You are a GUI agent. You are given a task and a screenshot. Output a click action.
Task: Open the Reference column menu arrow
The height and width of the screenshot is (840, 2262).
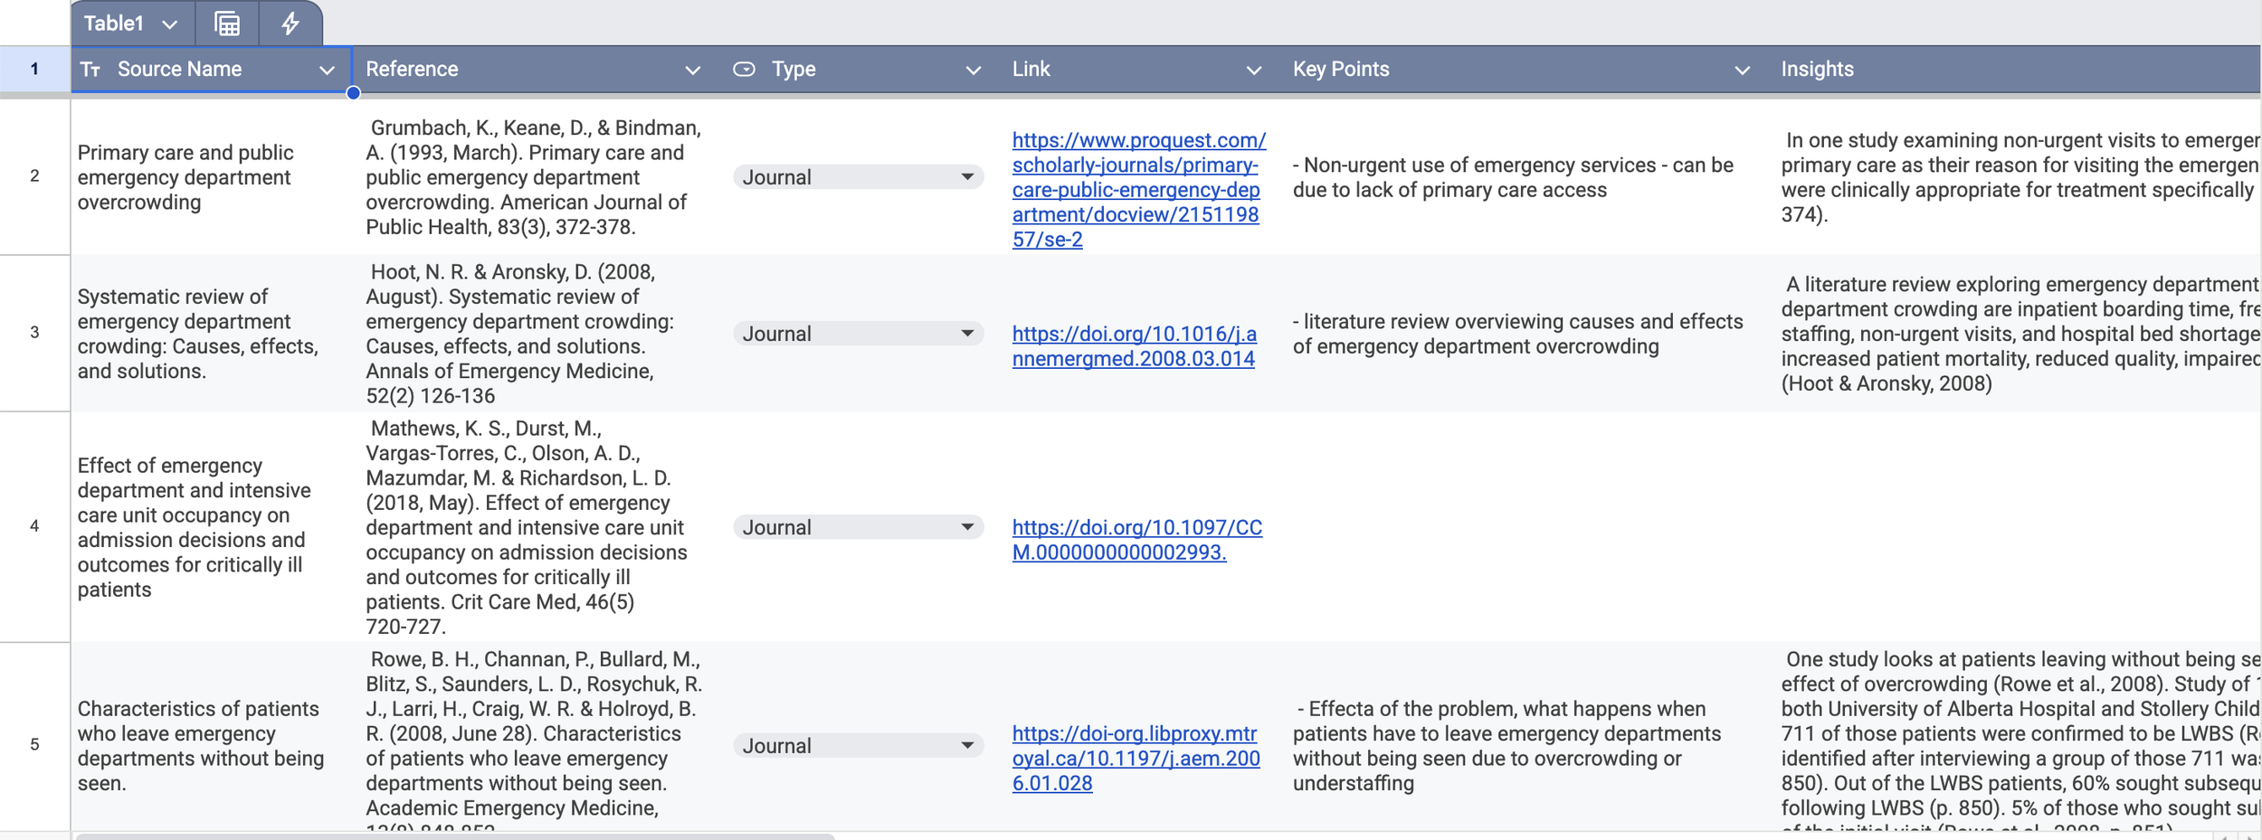pos(693,71)
